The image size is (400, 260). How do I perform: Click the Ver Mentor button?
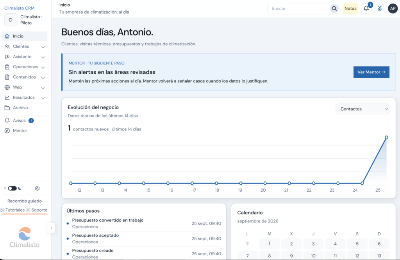click(371, 72)
